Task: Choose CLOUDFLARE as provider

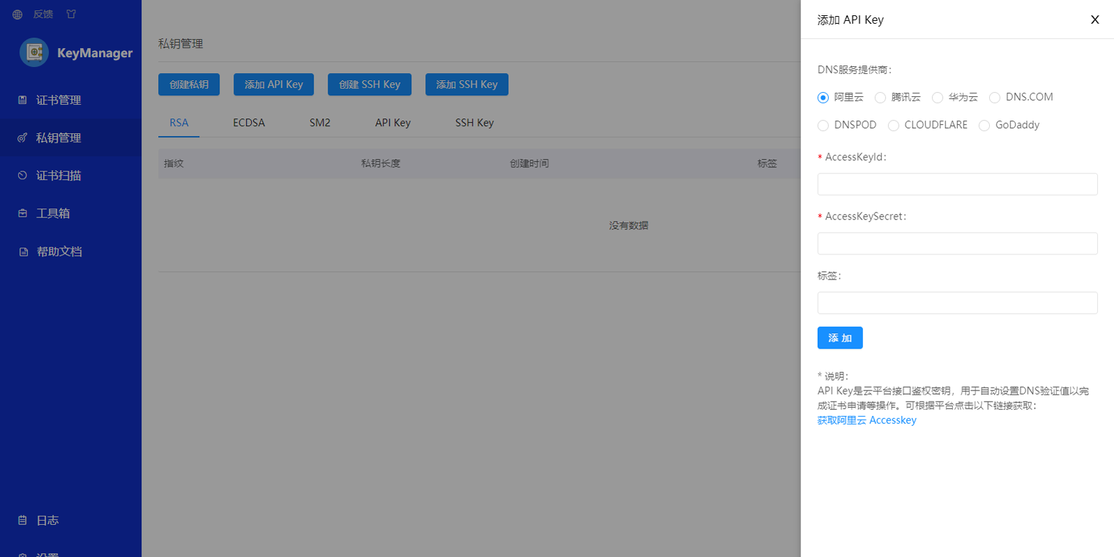Action: pos(894,125)
